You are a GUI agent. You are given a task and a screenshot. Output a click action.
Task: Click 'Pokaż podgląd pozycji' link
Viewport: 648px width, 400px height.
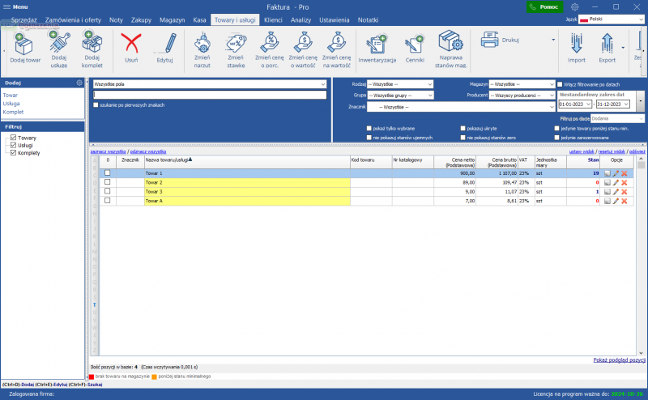click(619, 360)
